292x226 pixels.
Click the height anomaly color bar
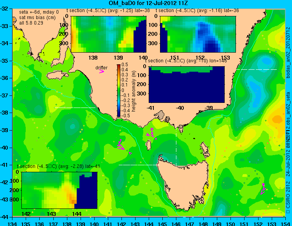(x=119, y=90)
